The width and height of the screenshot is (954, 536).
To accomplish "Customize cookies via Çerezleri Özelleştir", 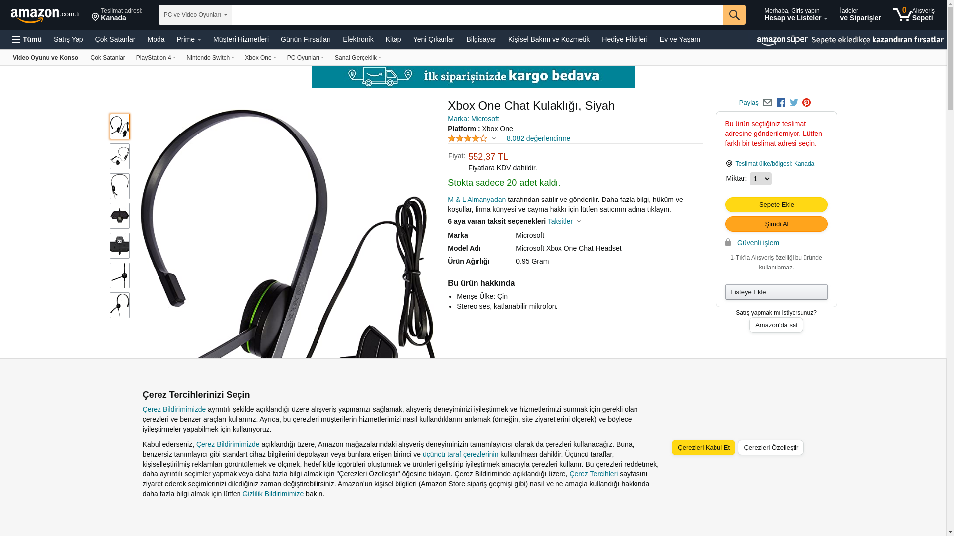I will coord(771,448).
